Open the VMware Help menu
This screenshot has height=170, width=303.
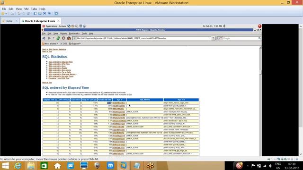click(x=42, y=9)
